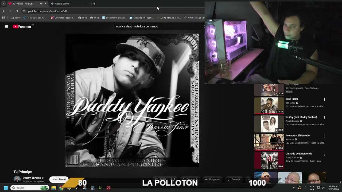This screenshot has height=192, width=342.
Task: Open the Club video thumbnail with 3:16 duration
Action: click(269, 90)
